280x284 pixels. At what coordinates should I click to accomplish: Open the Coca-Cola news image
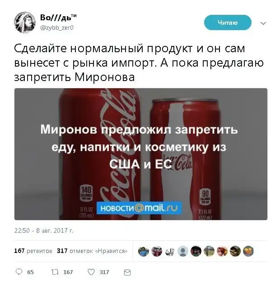click(141, 154)
